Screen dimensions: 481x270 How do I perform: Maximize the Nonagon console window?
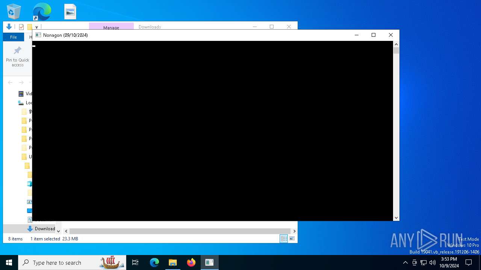(374, 35)
